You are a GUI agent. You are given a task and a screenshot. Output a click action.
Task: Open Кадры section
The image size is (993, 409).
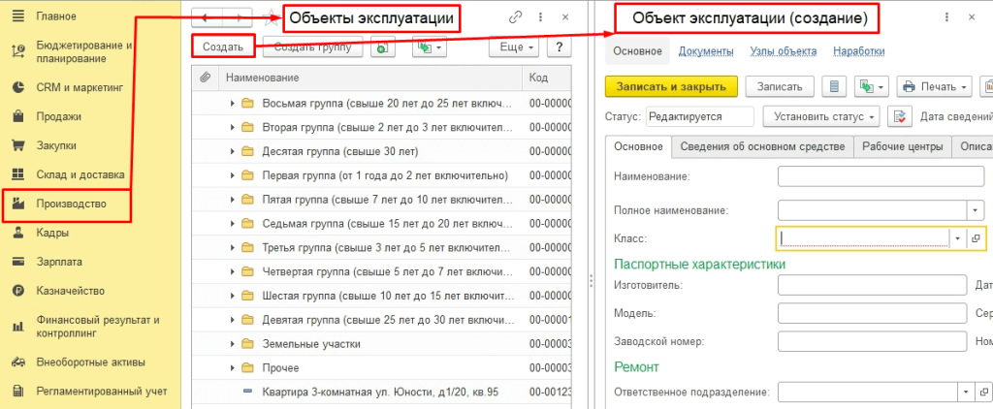click(x=52, y=233)
